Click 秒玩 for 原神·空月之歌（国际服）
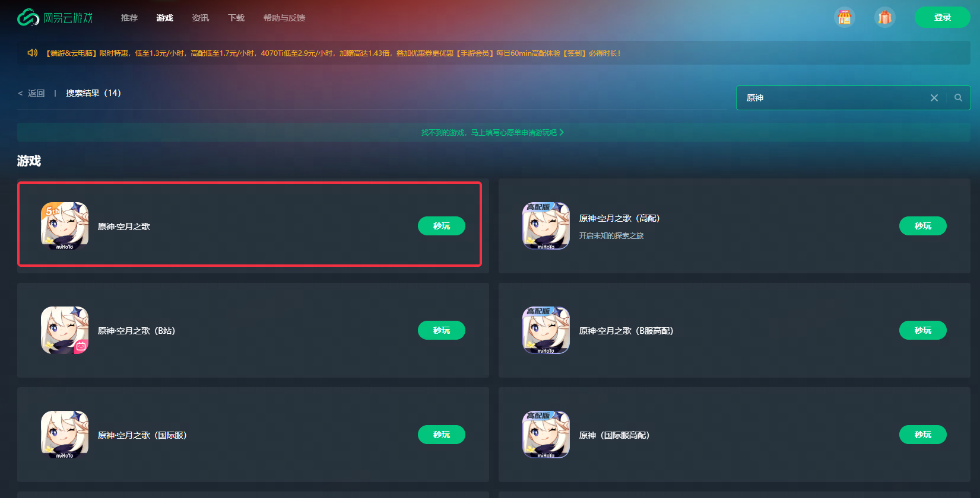This screenshot has width=980, height=498. coord(442,435)
